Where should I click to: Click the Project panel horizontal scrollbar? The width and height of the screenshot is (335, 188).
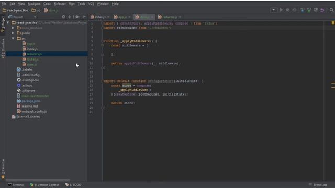tap(38, 180)
